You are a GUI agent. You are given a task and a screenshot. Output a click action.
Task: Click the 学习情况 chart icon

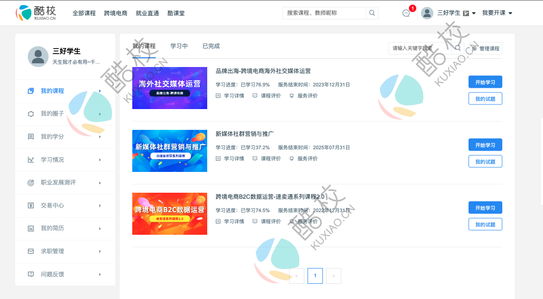coord(31,159)
